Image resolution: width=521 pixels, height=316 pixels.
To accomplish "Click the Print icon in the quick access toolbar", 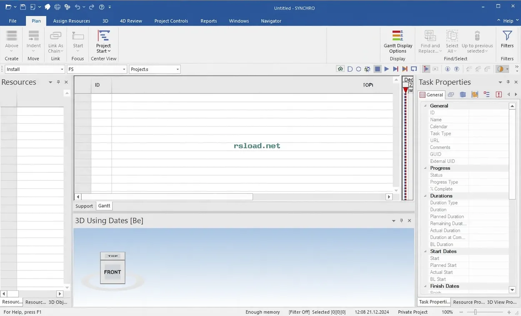I will click(57, 7).
